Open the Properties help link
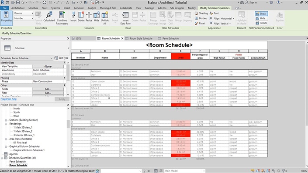Screen dimensions: 308x173 [x=8, y=99]
